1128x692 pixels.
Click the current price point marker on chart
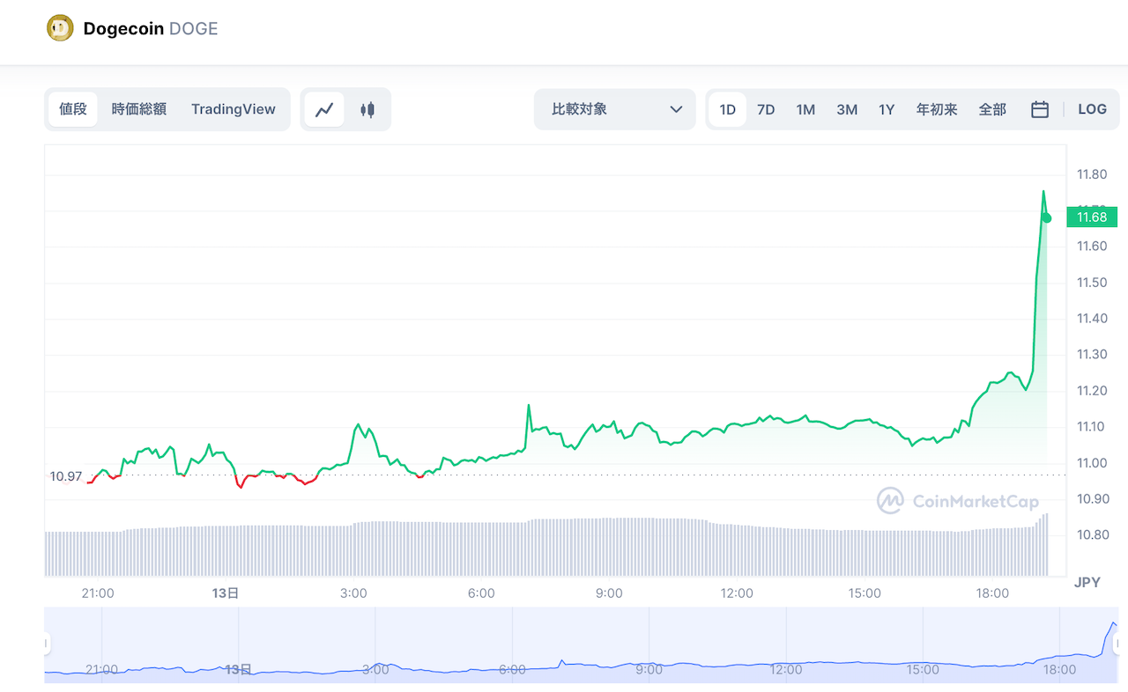coord(1046,217)
